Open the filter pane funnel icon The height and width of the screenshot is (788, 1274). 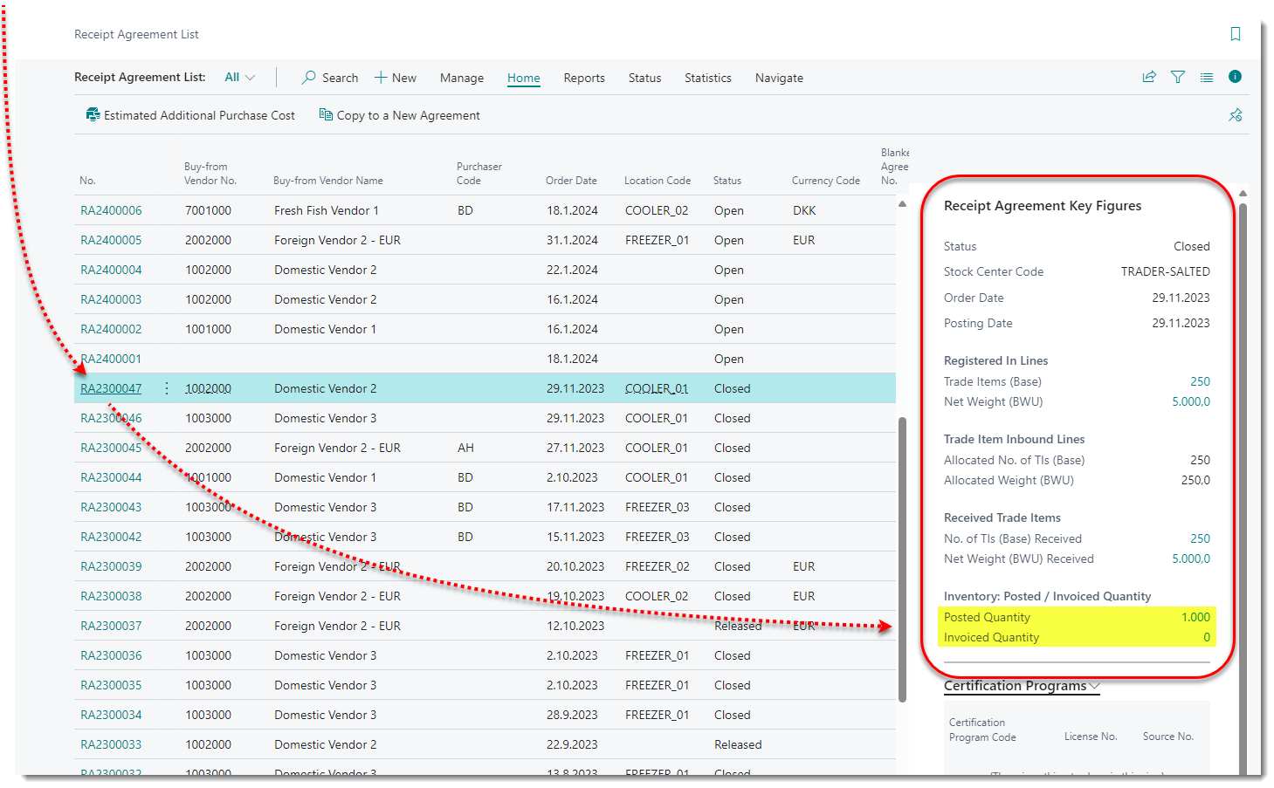1178,77
